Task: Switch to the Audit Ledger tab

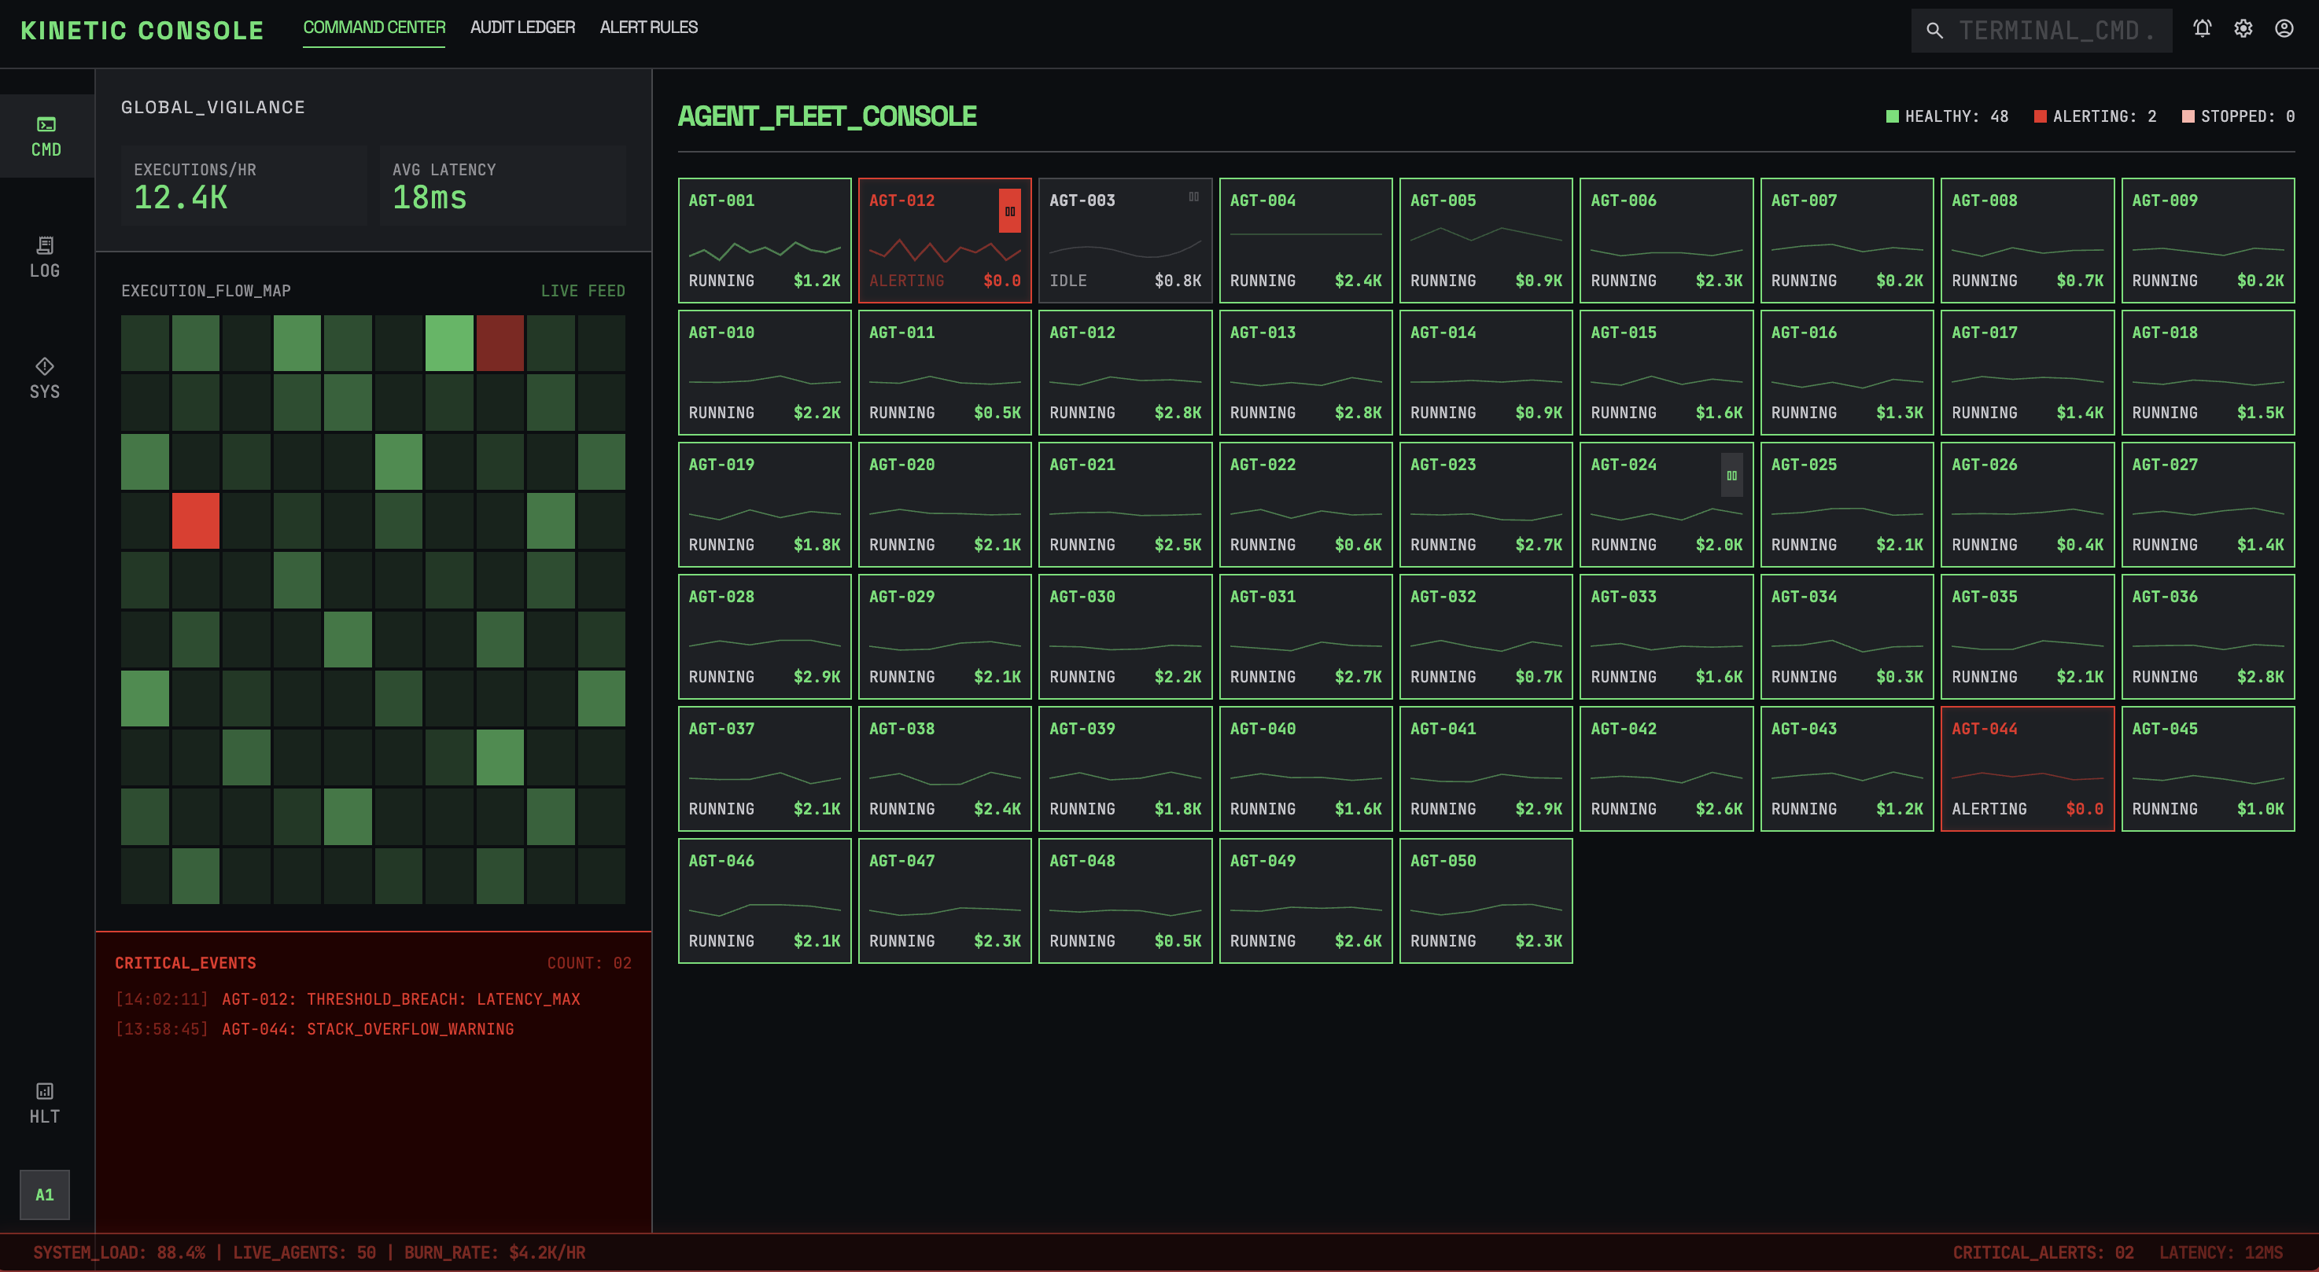Action: (x=522, y=27)
